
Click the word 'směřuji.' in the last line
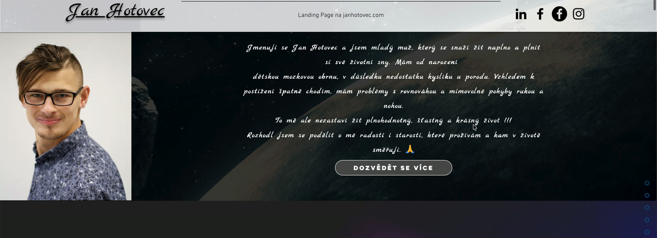[387, 150]
